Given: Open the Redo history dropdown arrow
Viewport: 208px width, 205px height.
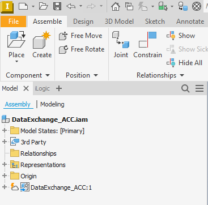Looking at the screenshot, I should [101, 6].
